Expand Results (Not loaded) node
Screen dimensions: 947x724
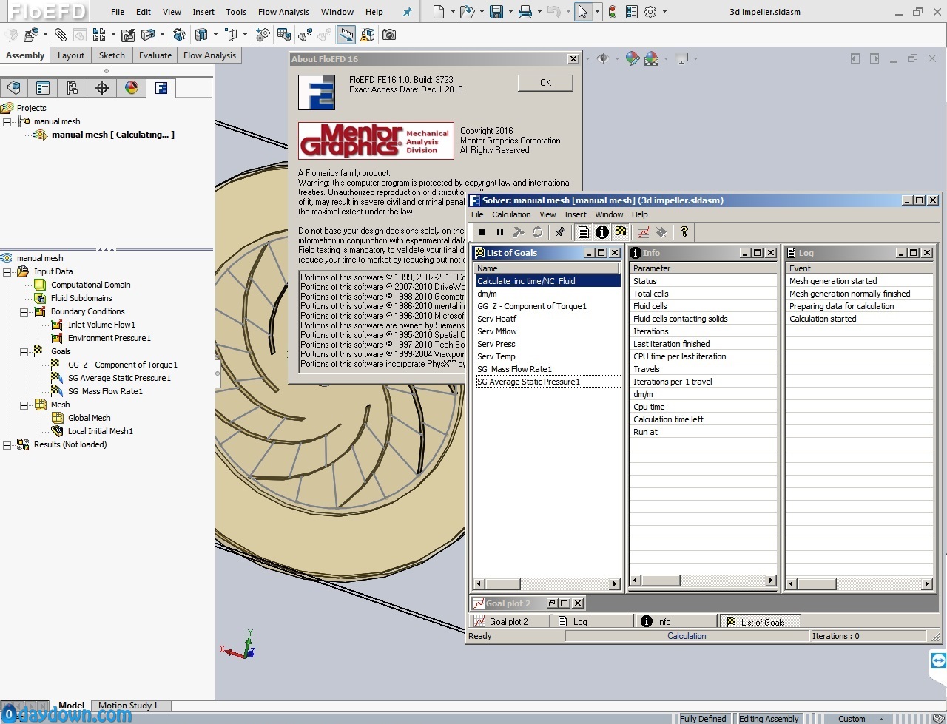click(7, 444)
